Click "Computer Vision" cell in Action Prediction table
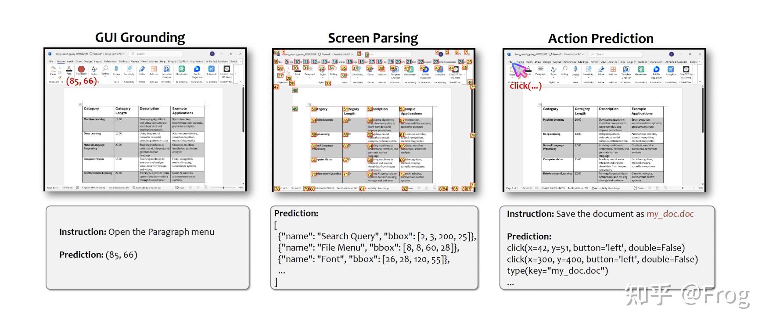This screenshot has width=769, height=330. [557, 164]
